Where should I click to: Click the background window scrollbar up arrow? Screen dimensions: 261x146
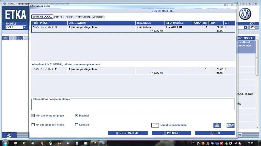257,38
